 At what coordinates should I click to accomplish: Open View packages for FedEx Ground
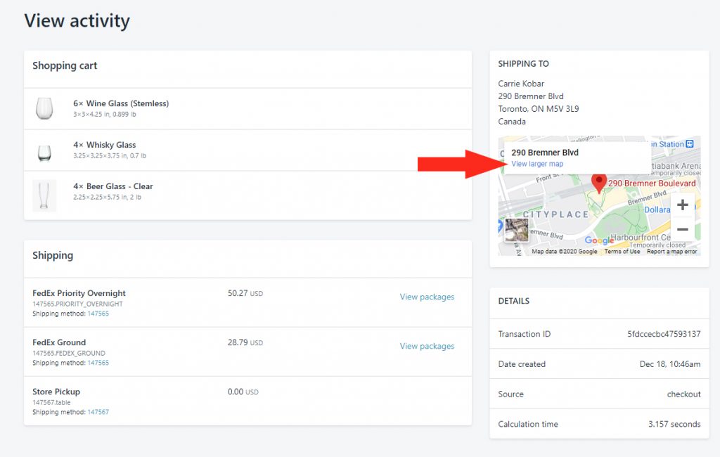pos(427,346)
